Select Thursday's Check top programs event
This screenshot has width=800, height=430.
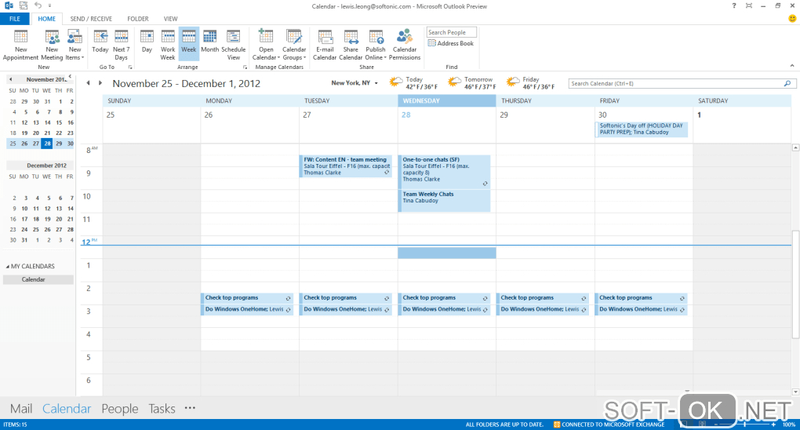(543, 297)
